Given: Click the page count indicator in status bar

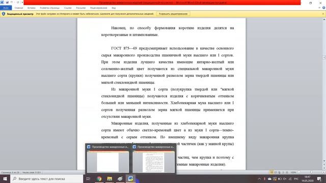Looking at the screenshot, I should [10, 172].
